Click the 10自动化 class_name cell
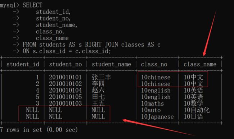 pos(197,110)
